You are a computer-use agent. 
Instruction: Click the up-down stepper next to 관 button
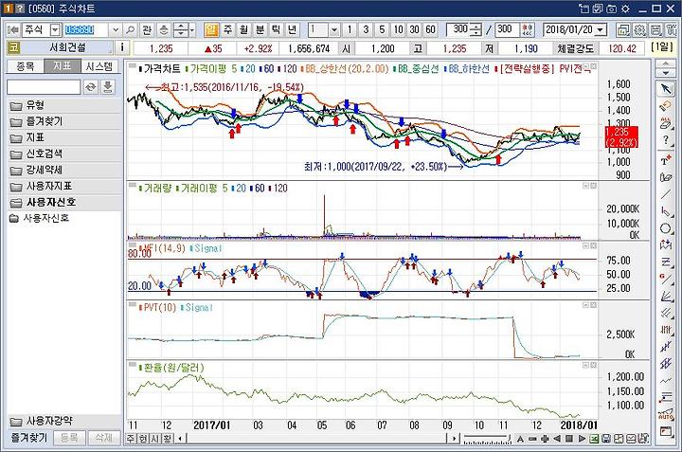tap(181, 30)
